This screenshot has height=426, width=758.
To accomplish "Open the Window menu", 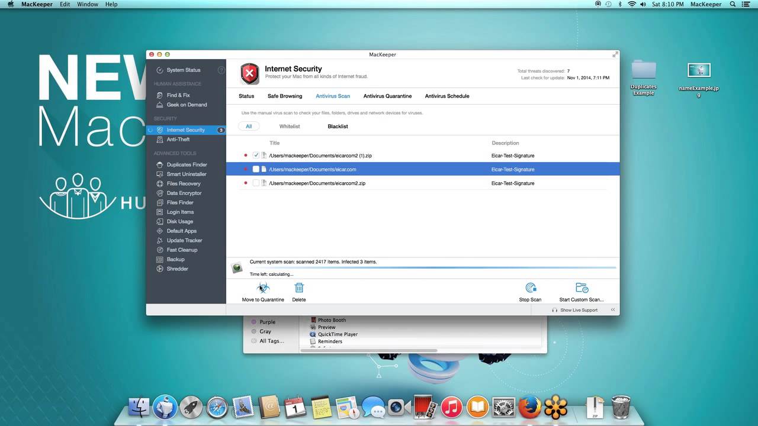I will pyautogui.click(x=88, y=4).
